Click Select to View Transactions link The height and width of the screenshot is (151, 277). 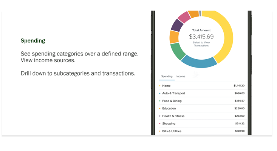(x=201, y=44)
